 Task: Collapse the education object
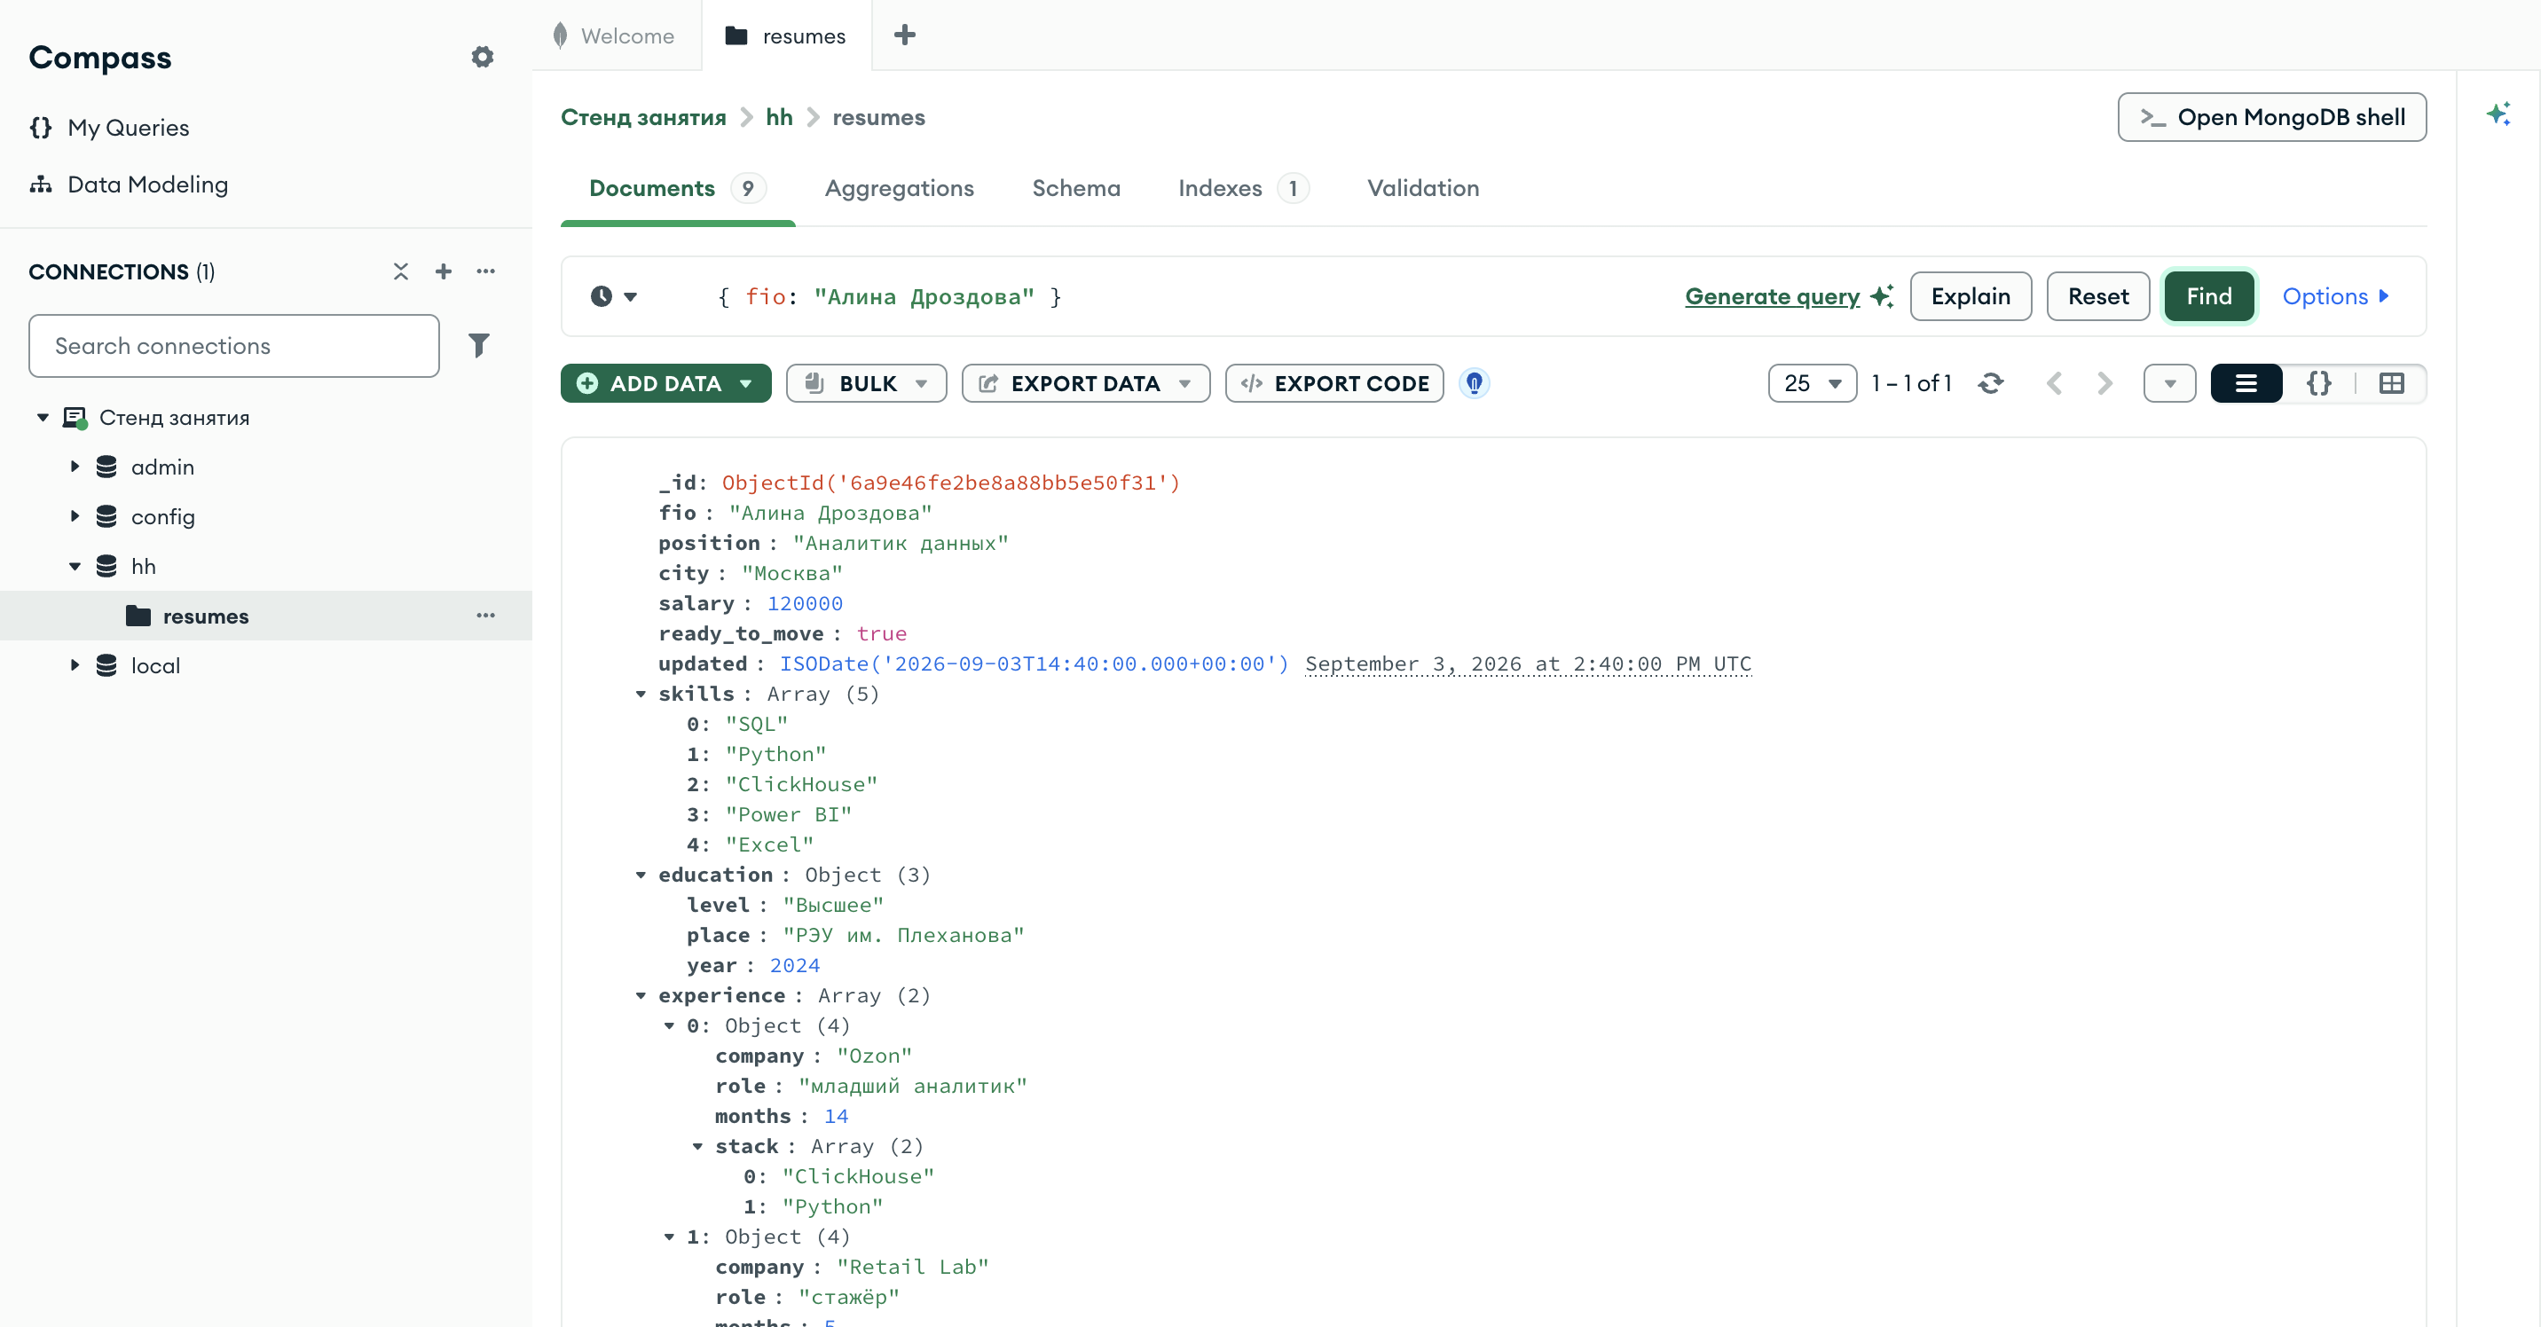point(641,876)
